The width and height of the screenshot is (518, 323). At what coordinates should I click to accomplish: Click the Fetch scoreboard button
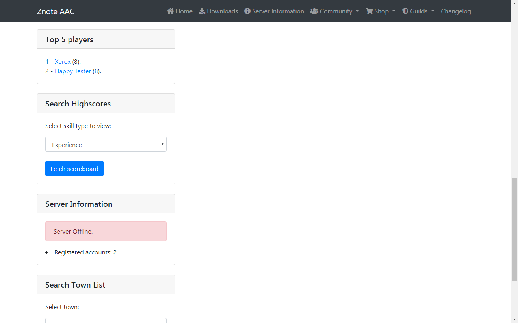[74, 168]
